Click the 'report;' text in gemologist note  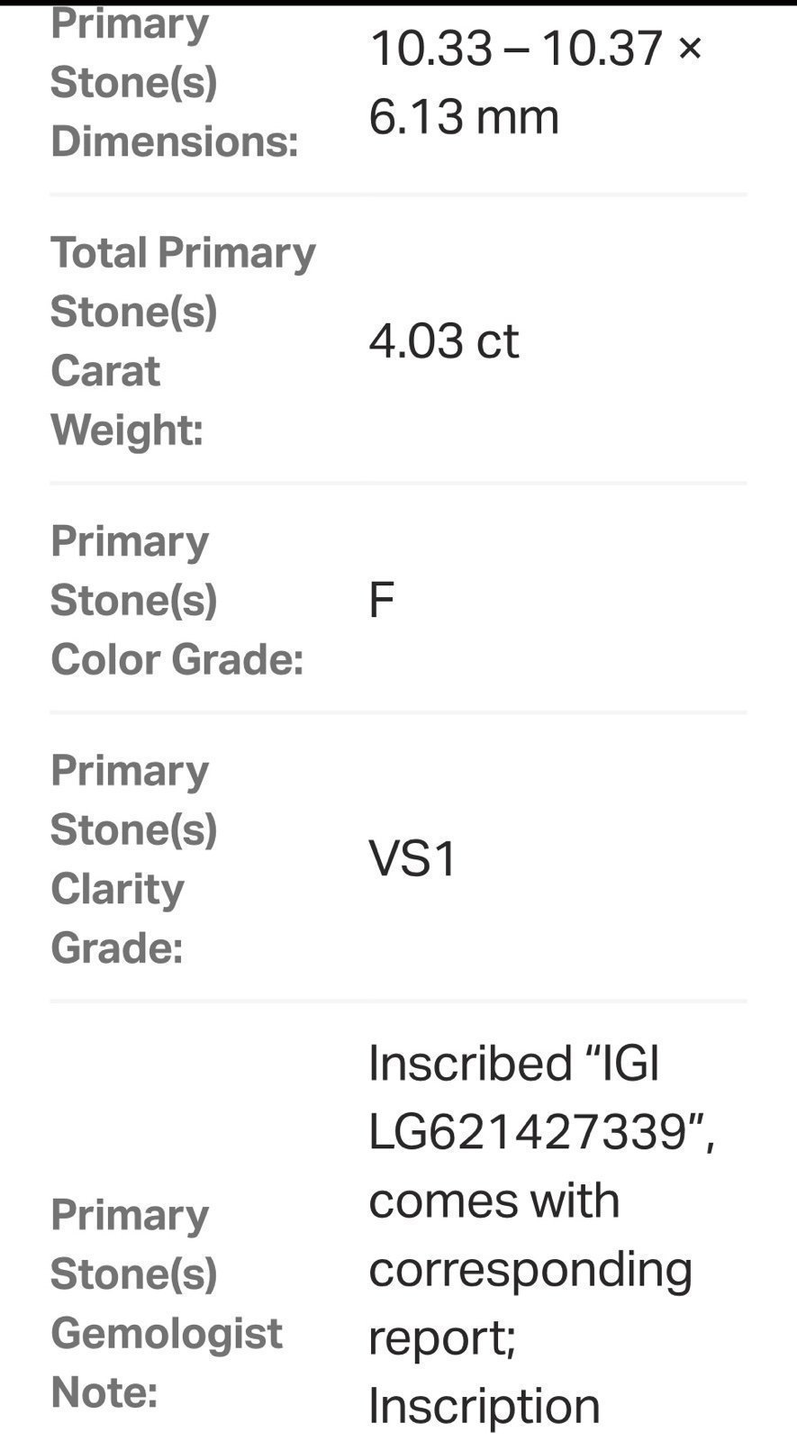442,1338
